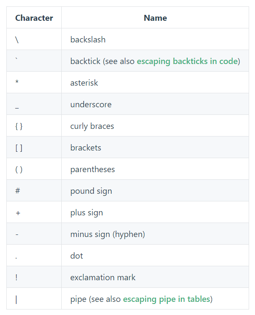This screenshot has width=255, height=315.
Task: Click the square brackets symbol
Action: click(19, 148)
